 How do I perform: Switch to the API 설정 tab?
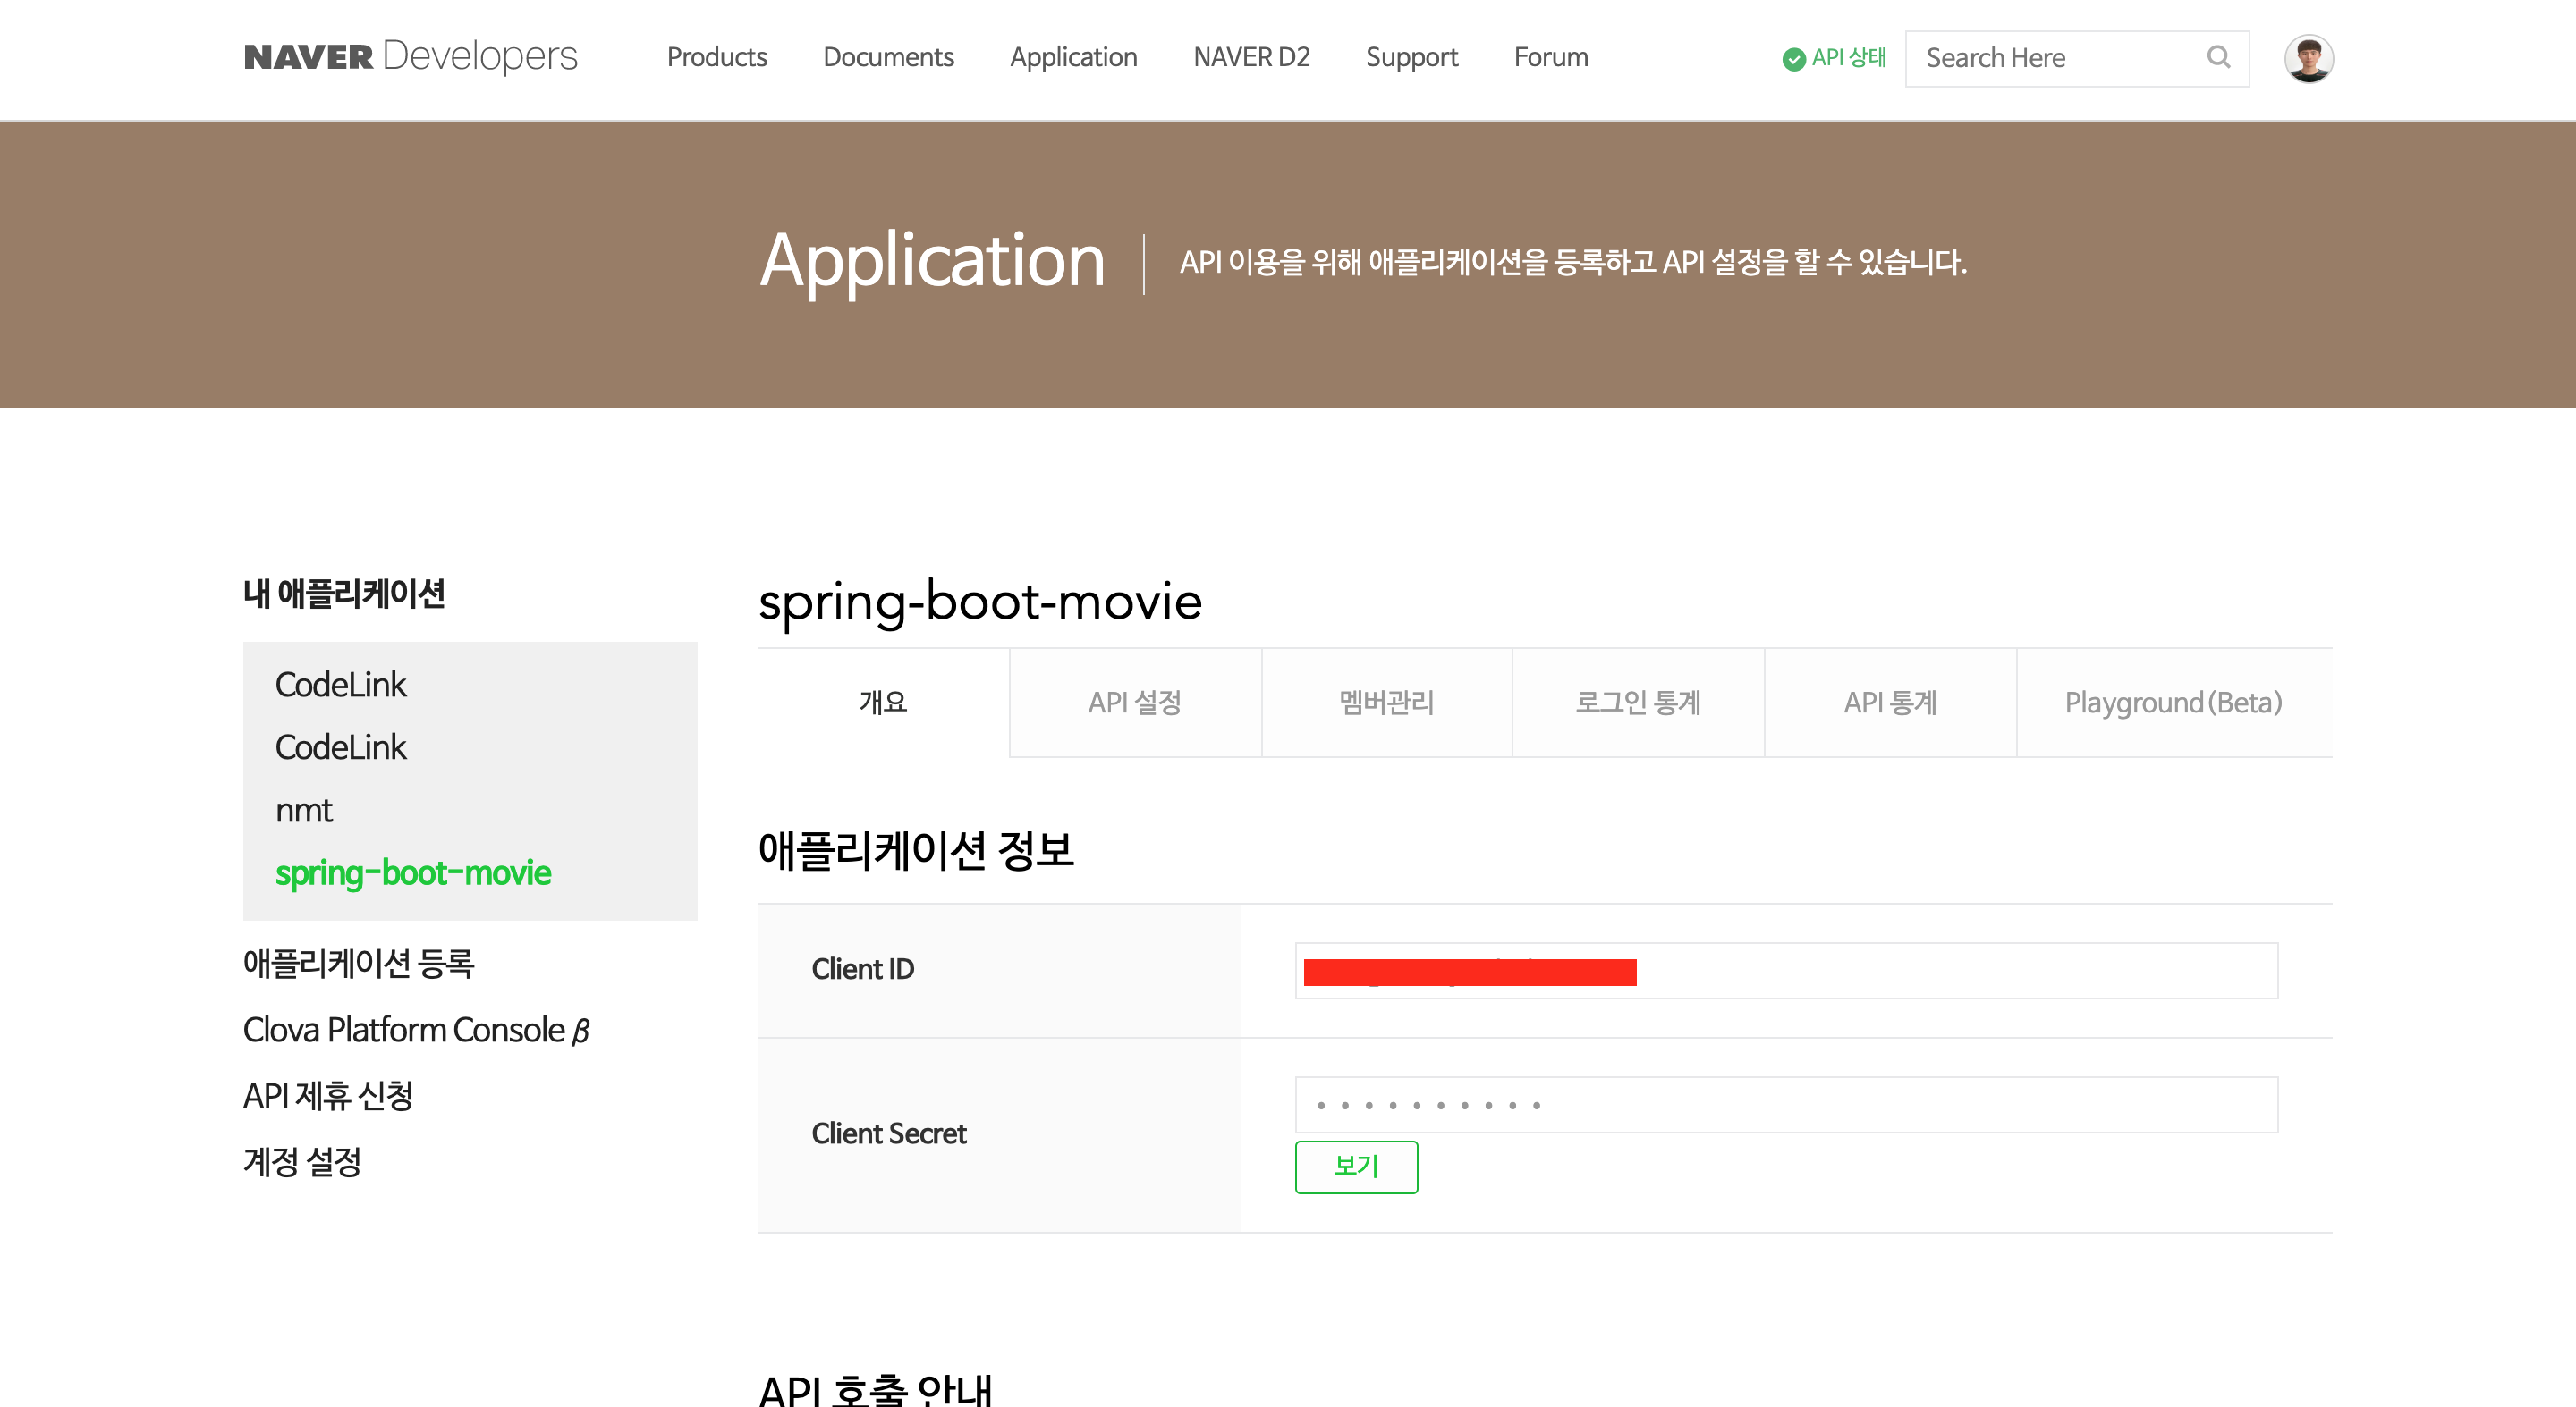point(1135,703)
